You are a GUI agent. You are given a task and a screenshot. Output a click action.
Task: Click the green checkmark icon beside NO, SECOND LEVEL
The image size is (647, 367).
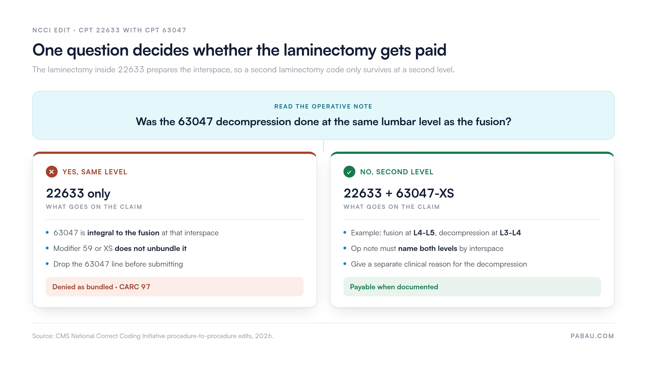[x=349, y=172]
